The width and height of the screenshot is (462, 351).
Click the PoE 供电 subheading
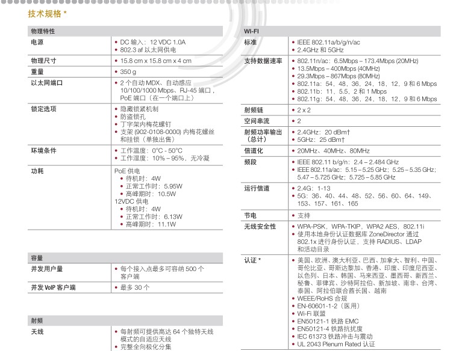click(x=127, y=171)
